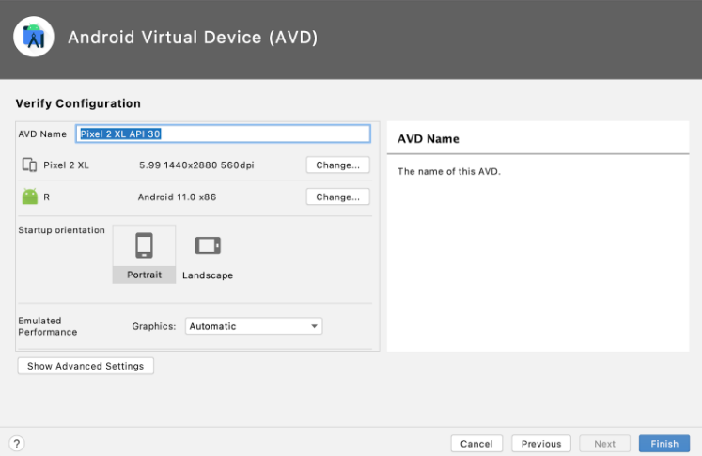Click the 'Graphics:' label
The image size is (702, 456).
click(153, 326)
